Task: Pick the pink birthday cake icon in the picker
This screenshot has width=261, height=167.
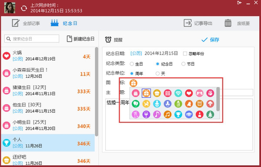Action: (136, 93)
